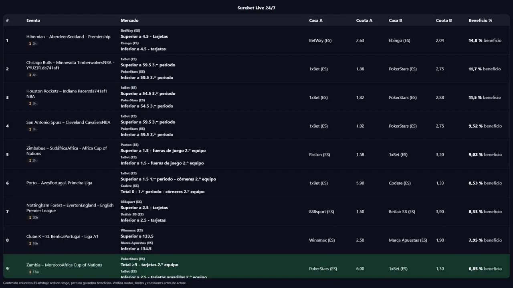Click the Mercado column header

pyautogui.click(x=129, y=20)
